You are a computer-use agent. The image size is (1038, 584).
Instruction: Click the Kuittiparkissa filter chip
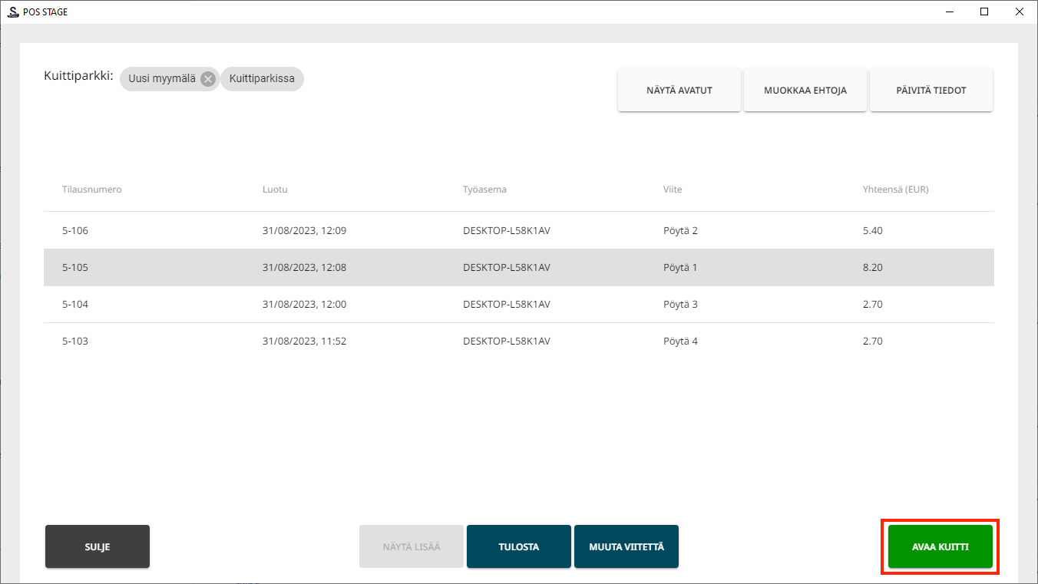click(x=262, y=78)
